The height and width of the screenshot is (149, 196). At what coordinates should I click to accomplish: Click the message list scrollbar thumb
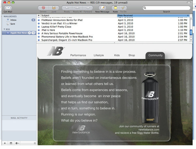191,32
